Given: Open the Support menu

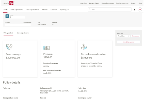Looking at the screenshot, I should point(133,3).
